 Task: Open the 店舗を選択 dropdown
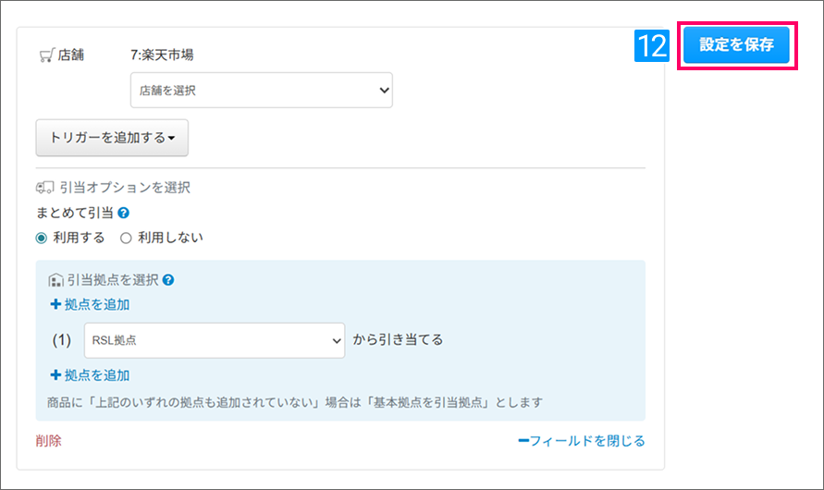pos(261,91)
